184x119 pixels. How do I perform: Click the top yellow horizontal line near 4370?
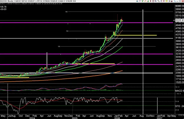[x=135, y=35]
